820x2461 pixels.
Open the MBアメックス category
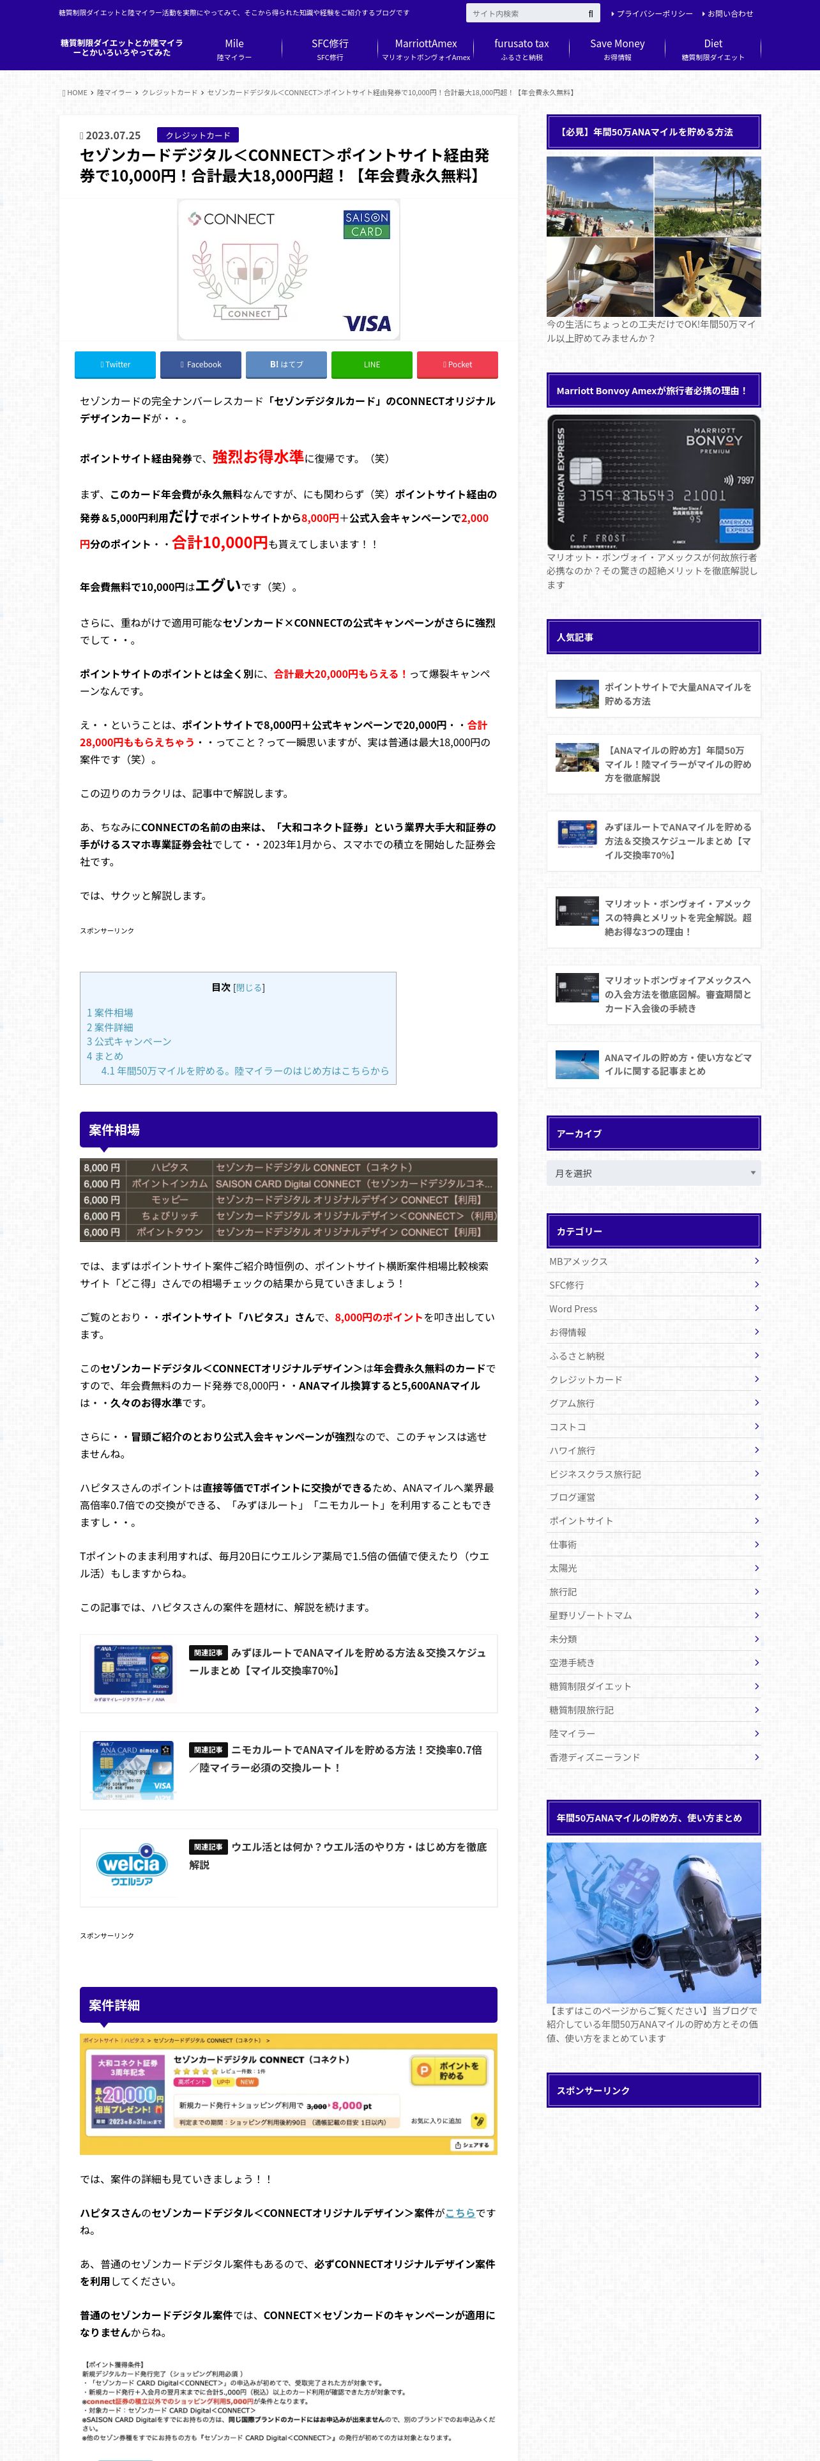[653, 1261]
